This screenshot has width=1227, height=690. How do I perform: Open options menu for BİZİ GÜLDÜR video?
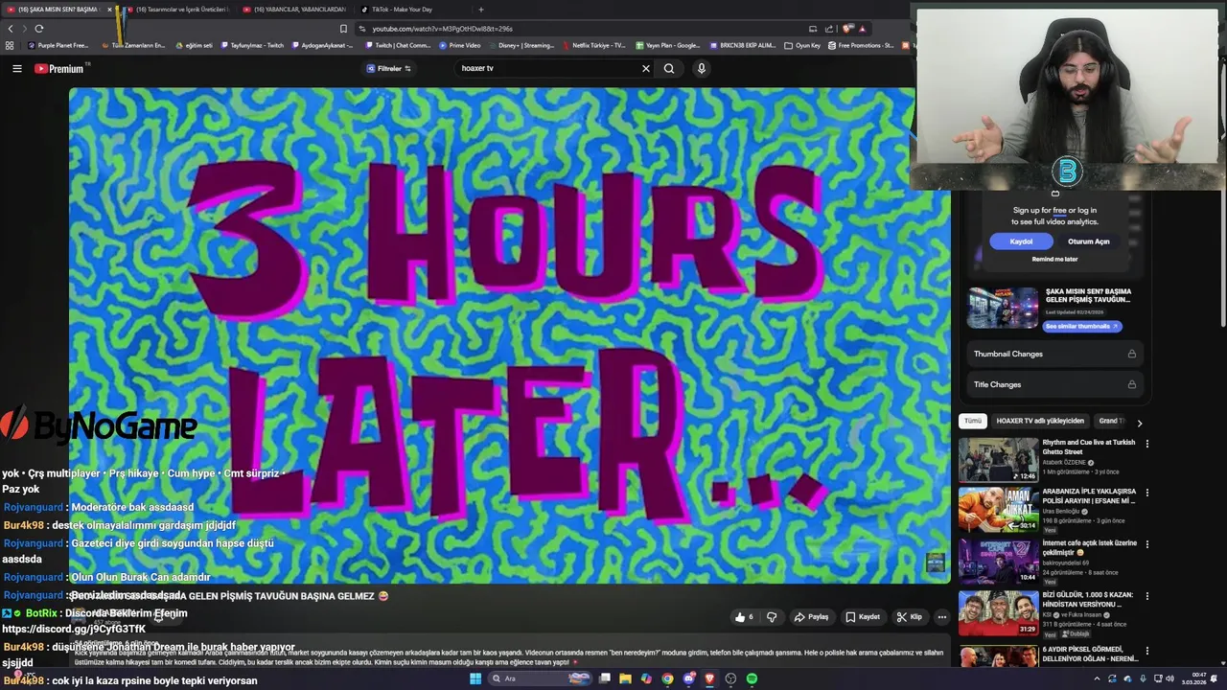1146,596
